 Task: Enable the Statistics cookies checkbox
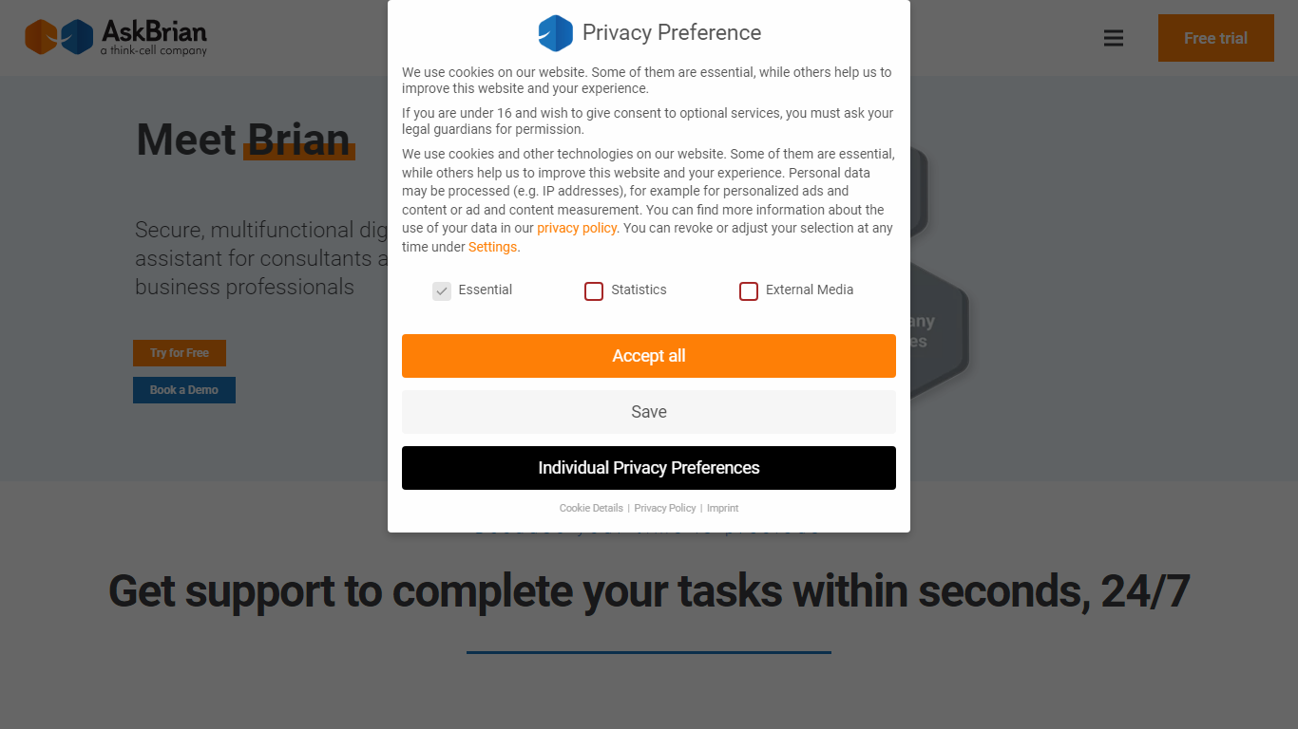594,290
